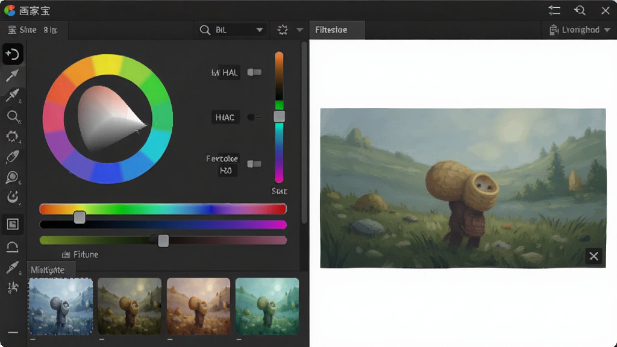Pick the paintbrush tool in left sidebar
This screenshot has width=617, height=347.
pos(13,267)
